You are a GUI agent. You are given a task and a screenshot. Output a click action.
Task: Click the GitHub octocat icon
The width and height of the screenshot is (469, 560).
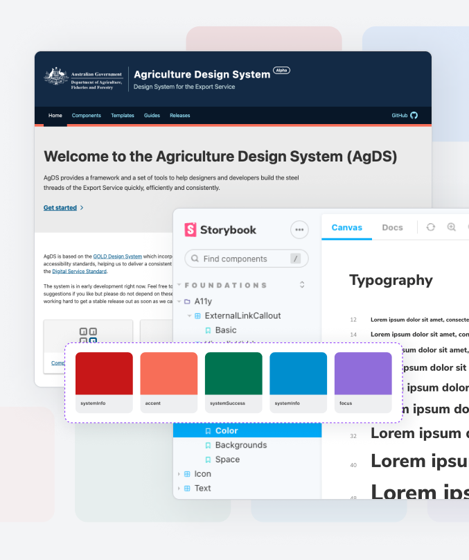click(x=414, y=116)
